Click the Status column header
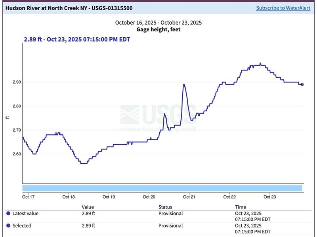Image resolution: width=317 pixels, height=237 pixels. pyautogui.click(x=165, y=207)
